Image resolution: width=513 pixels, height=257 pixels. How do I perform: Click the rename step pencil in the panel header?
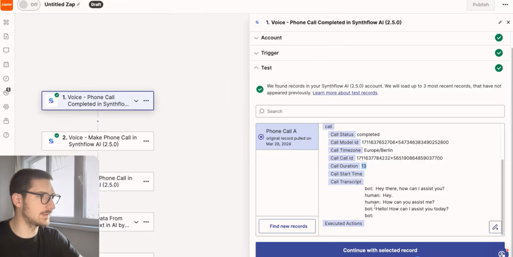coord(500,22)
